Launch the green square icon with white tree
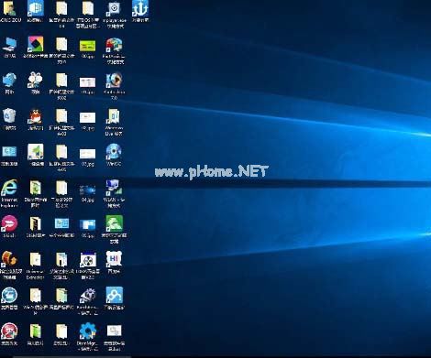The width and height of the screenshot is (431, 358). pyautogui.click(x=114, y=223)
